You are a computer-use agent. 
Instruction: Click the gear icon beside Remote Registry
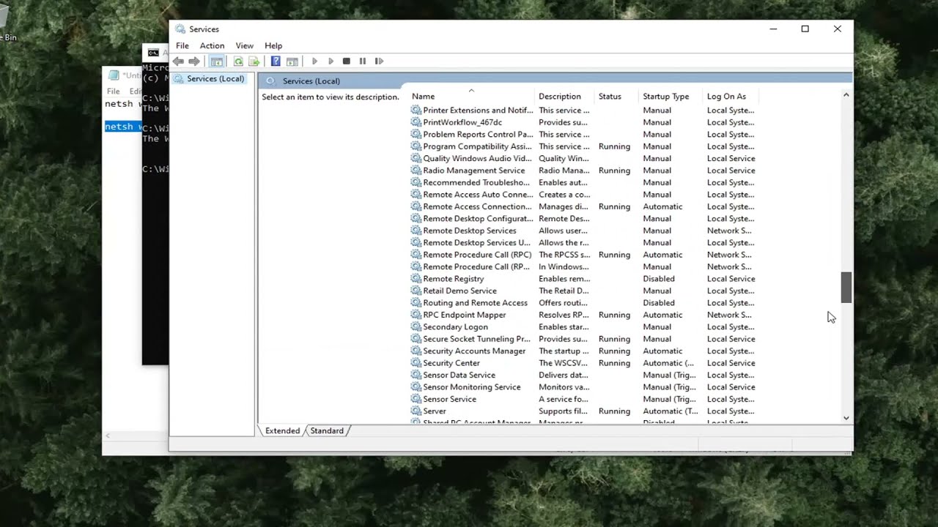pos(416,279)
